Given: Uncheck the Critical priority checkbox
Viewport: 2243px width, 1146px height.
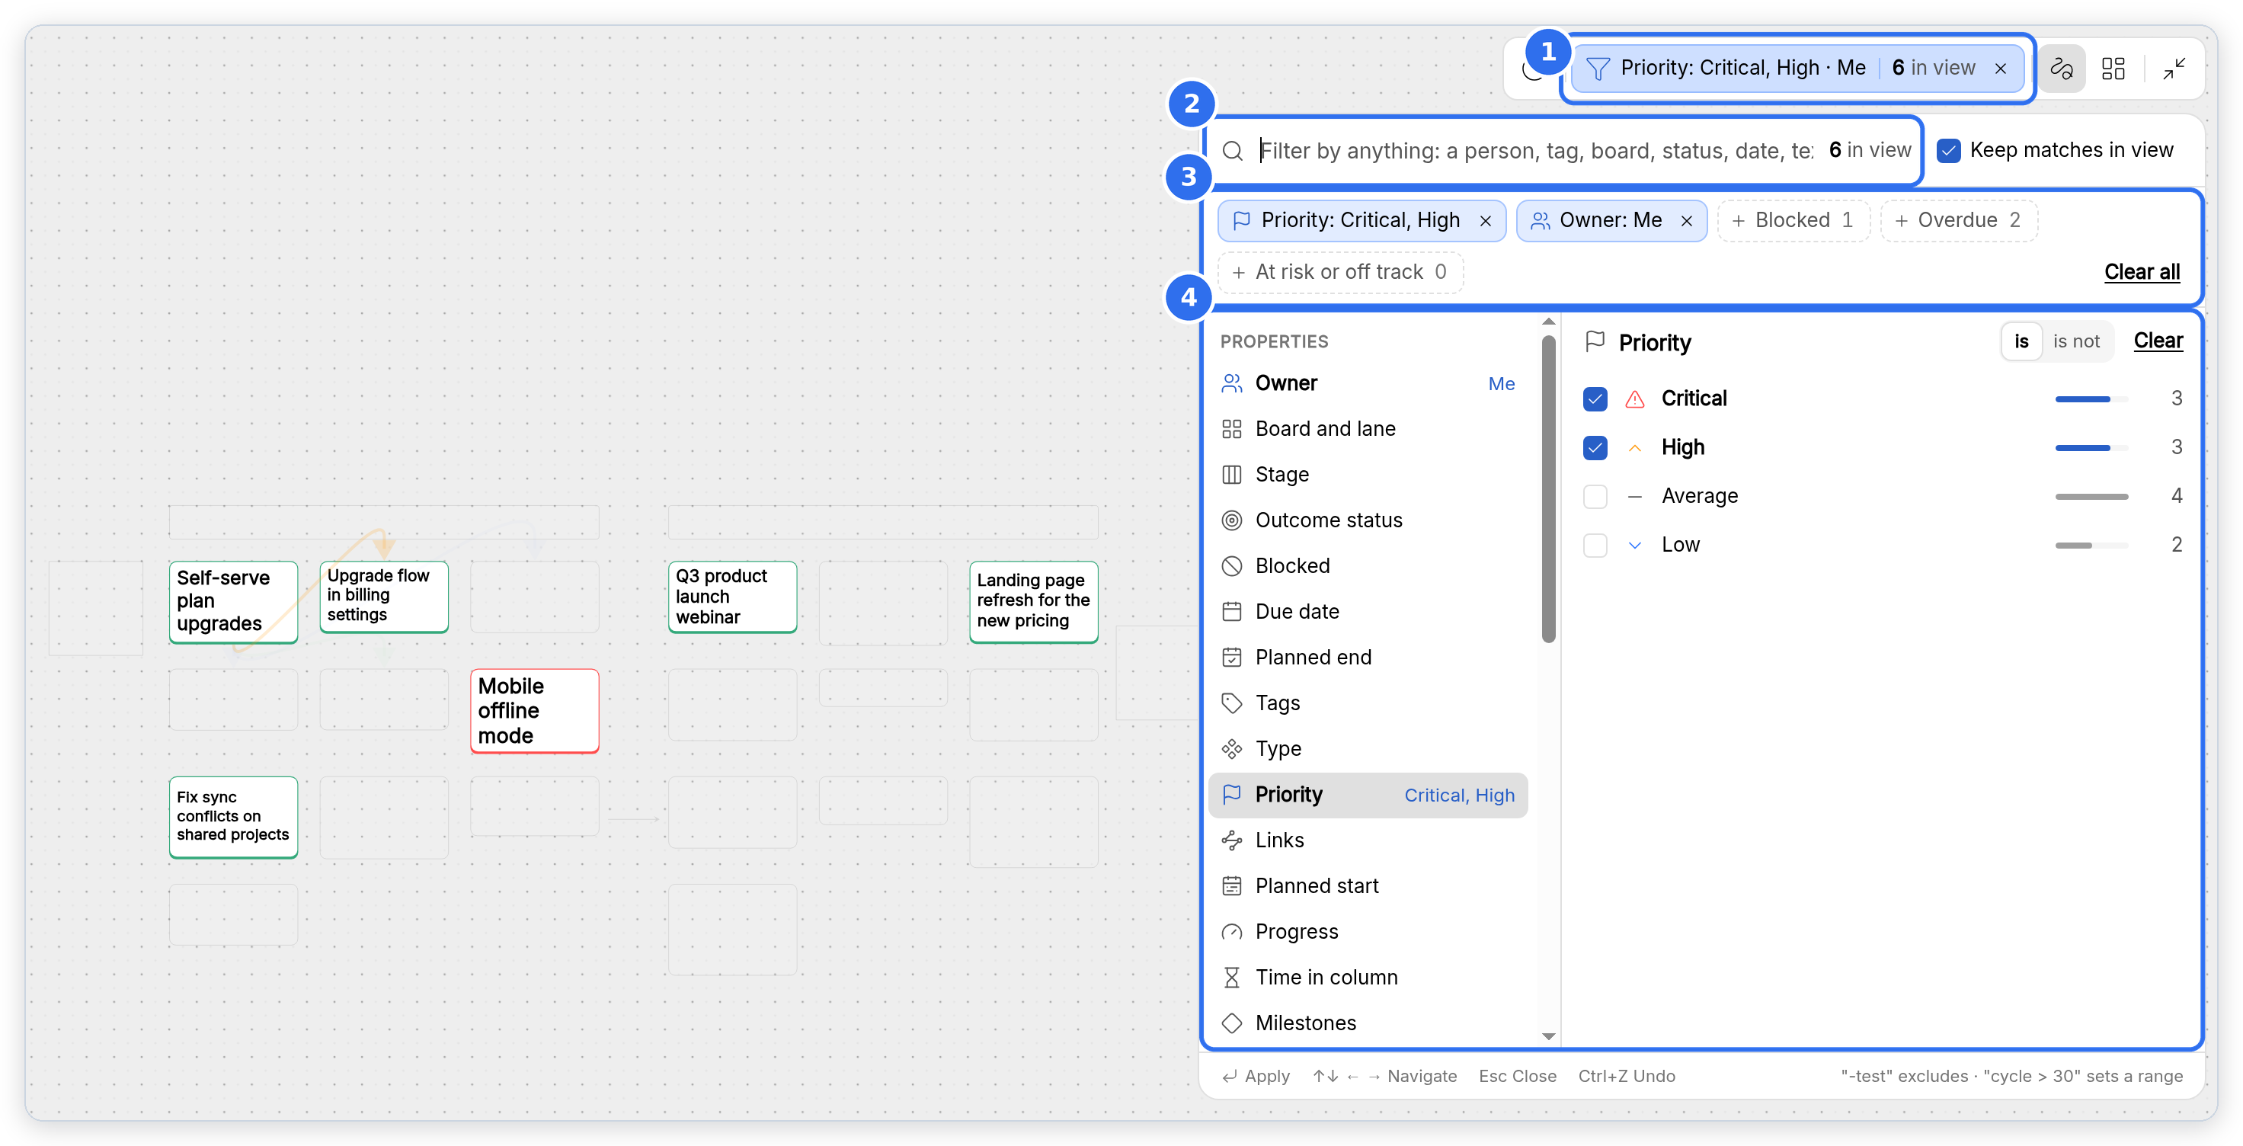Looking at the screenshot, I should click(1595, 399).
